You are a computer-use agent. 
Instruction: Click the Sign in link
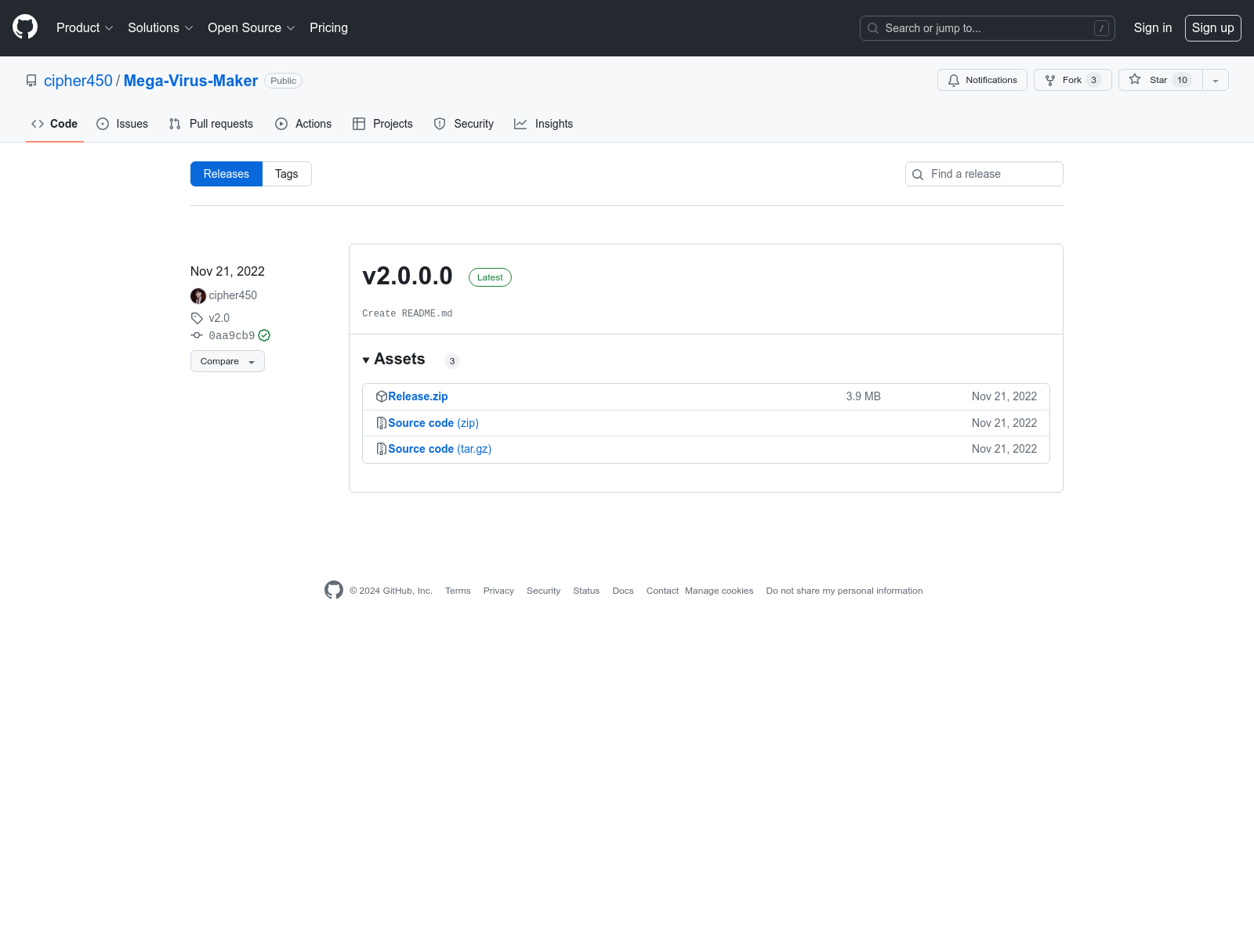pyautogui.click(x=1152, y=27)
